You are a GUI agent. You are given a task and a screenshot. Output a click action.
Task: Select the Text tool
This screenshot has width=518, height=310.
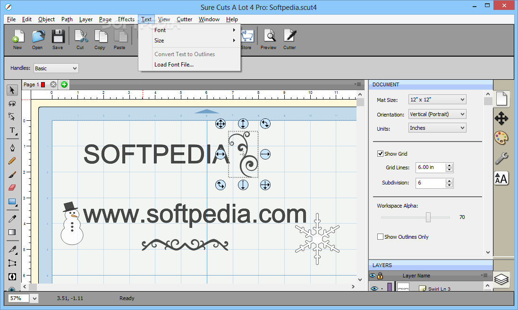[12, 130]
